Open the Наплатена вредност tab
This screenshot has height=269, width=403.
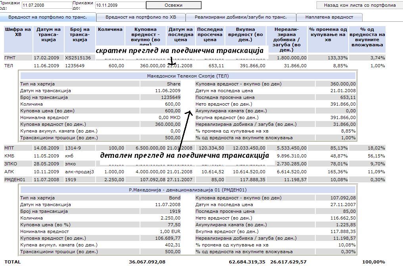click(x=329, y=17)
